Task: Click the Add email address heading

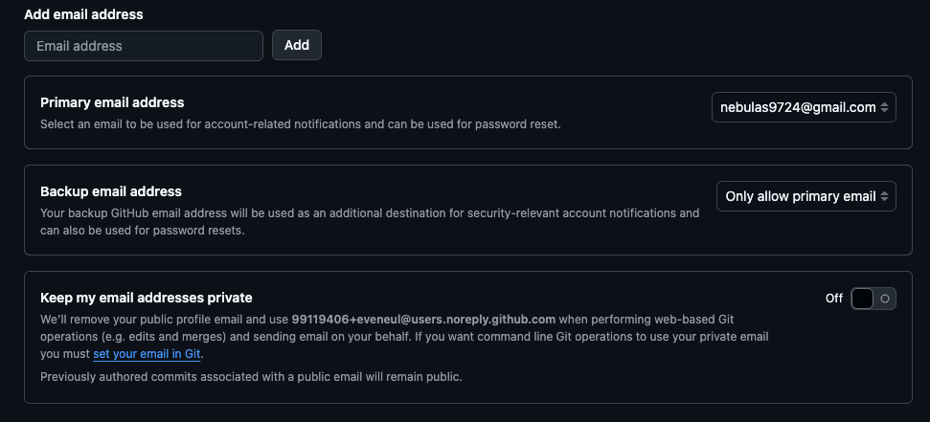Action: pos(83,15)
